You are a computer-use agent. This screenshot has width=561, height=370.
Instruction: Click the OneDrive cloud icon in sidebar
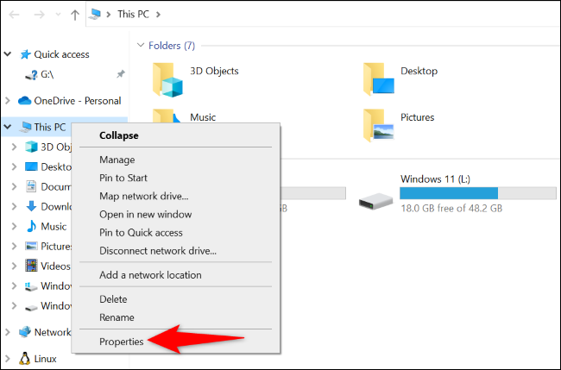tap(24, 100)
